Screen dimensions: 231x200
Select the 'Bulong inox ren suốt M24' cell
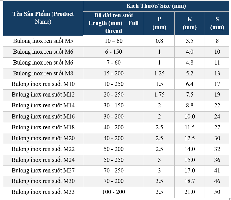(x=43, y=160)
